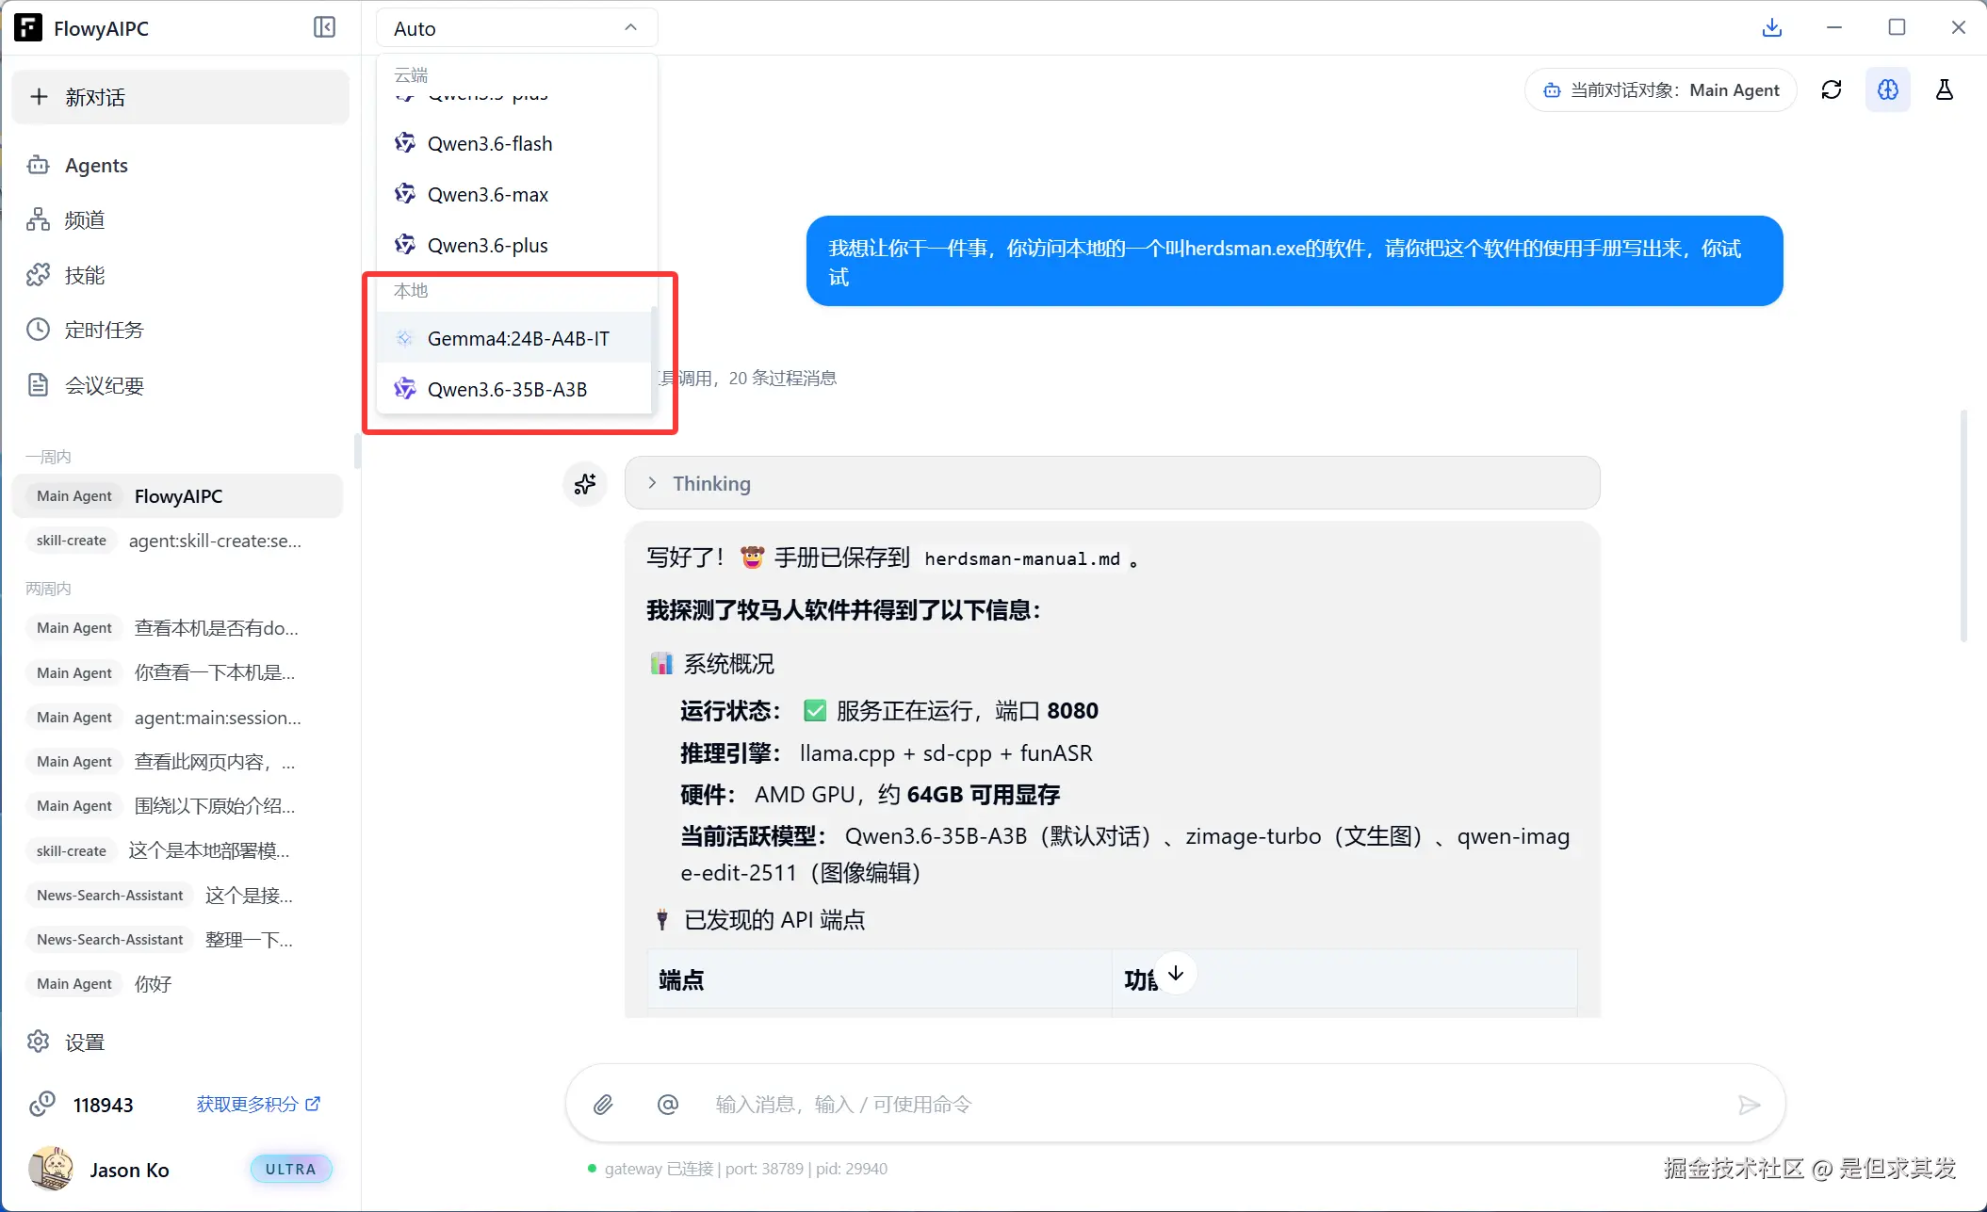
Task: Collapse the sidebar panel icon
Action: pyautogui.click(x=324, y=27)
